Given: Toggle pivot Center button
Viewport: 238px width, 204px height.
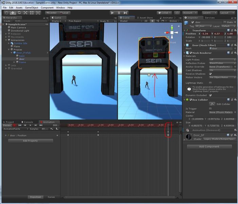Looking at the screenshot, I should [52, 13].
